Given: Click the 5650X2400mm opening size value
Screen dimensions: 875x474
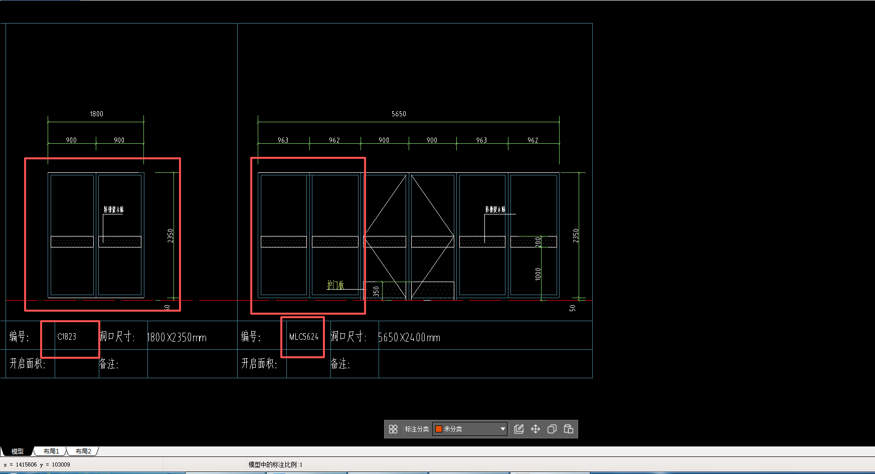Looking at the screenshot, I should coord(409,338).
